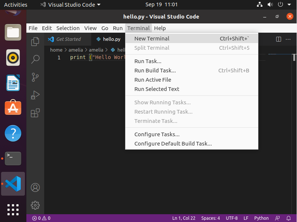This screenshot has height=222, width=297.
Task: Expand the system menu arrow in top bar
Action: (x=289, y=5)
